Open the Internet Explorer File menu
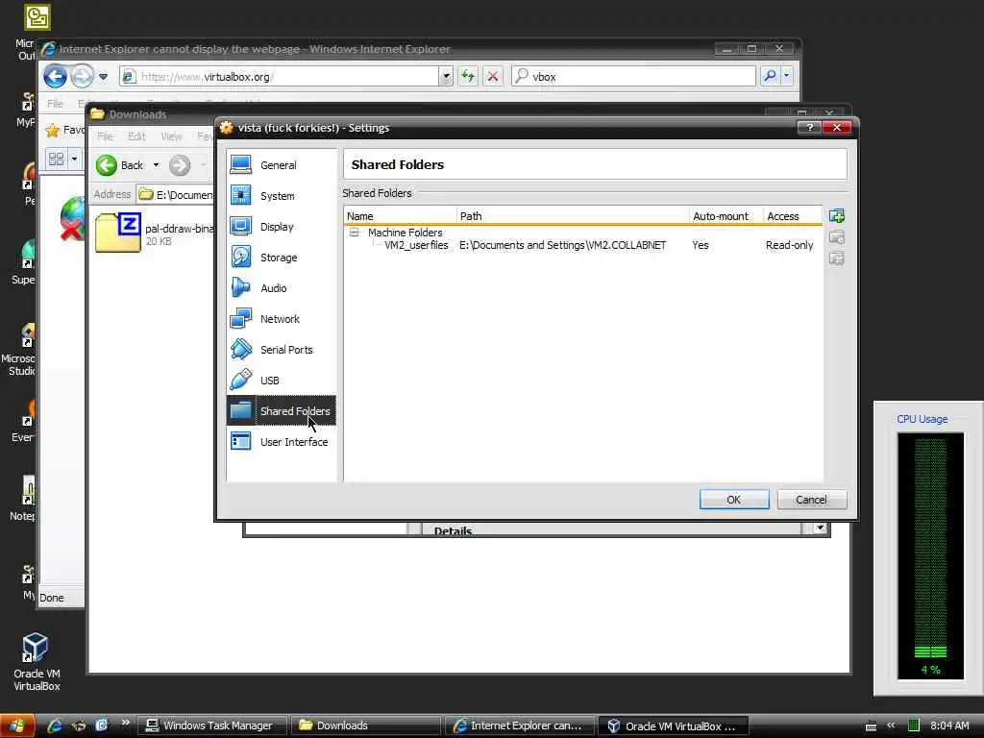Screen dimensions: 984x738 (x=55, y=104)
